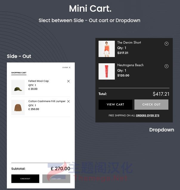Viewport: 180px width, 190px height.
Task: Click the $417.21 total amount
Action: [161, 94]
